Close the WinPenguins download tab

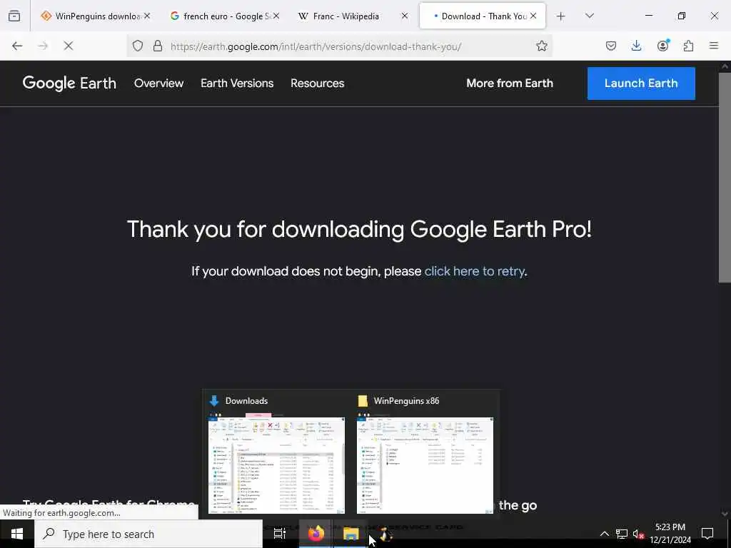click(x=147, y=16)
